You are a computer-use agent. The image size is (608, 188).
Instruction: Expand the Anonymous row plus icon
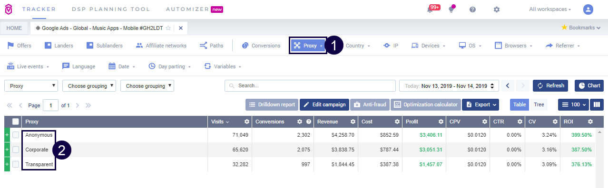point(7,135)
